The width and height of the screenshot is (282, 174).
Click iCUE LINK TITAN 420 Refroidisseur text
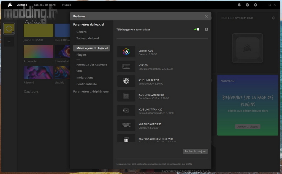click(x=156, y=113)
